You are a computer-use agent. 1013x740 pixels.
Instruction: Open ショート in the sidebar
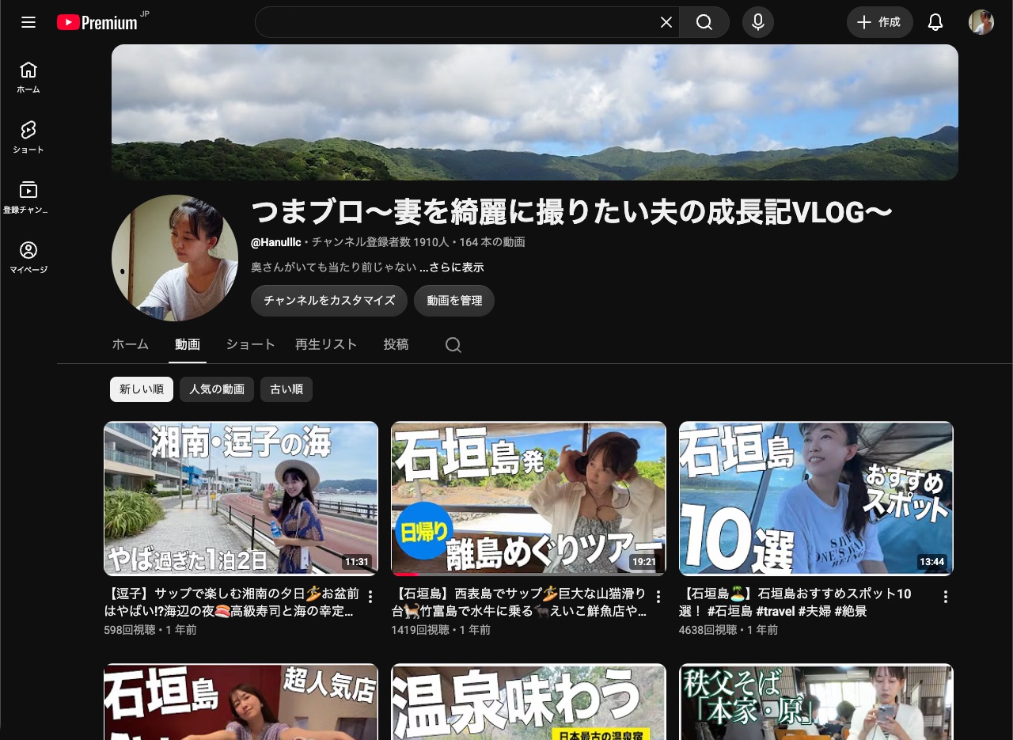[28, 138]
